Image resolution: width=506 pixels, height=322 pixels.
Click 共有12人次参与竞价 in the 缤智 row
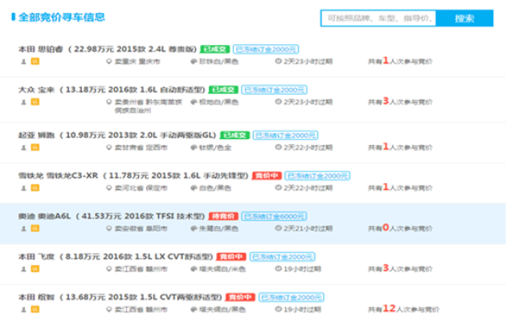click(x=403, y=309)
